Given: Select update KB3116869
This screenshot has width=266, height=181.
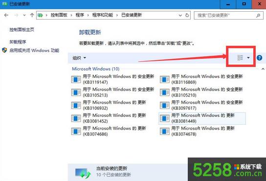Looking at the screenshot, I should pyautogui.click(x=201, y=79).
